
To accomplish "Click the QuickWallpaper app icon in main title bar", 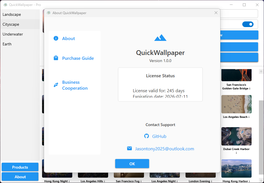I will pos(5,5).
